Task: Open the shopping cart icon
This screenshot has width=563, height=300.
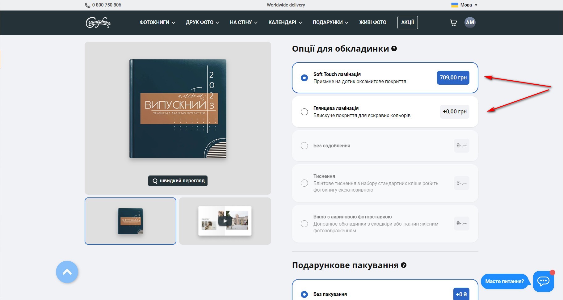Action: [453, 23]
